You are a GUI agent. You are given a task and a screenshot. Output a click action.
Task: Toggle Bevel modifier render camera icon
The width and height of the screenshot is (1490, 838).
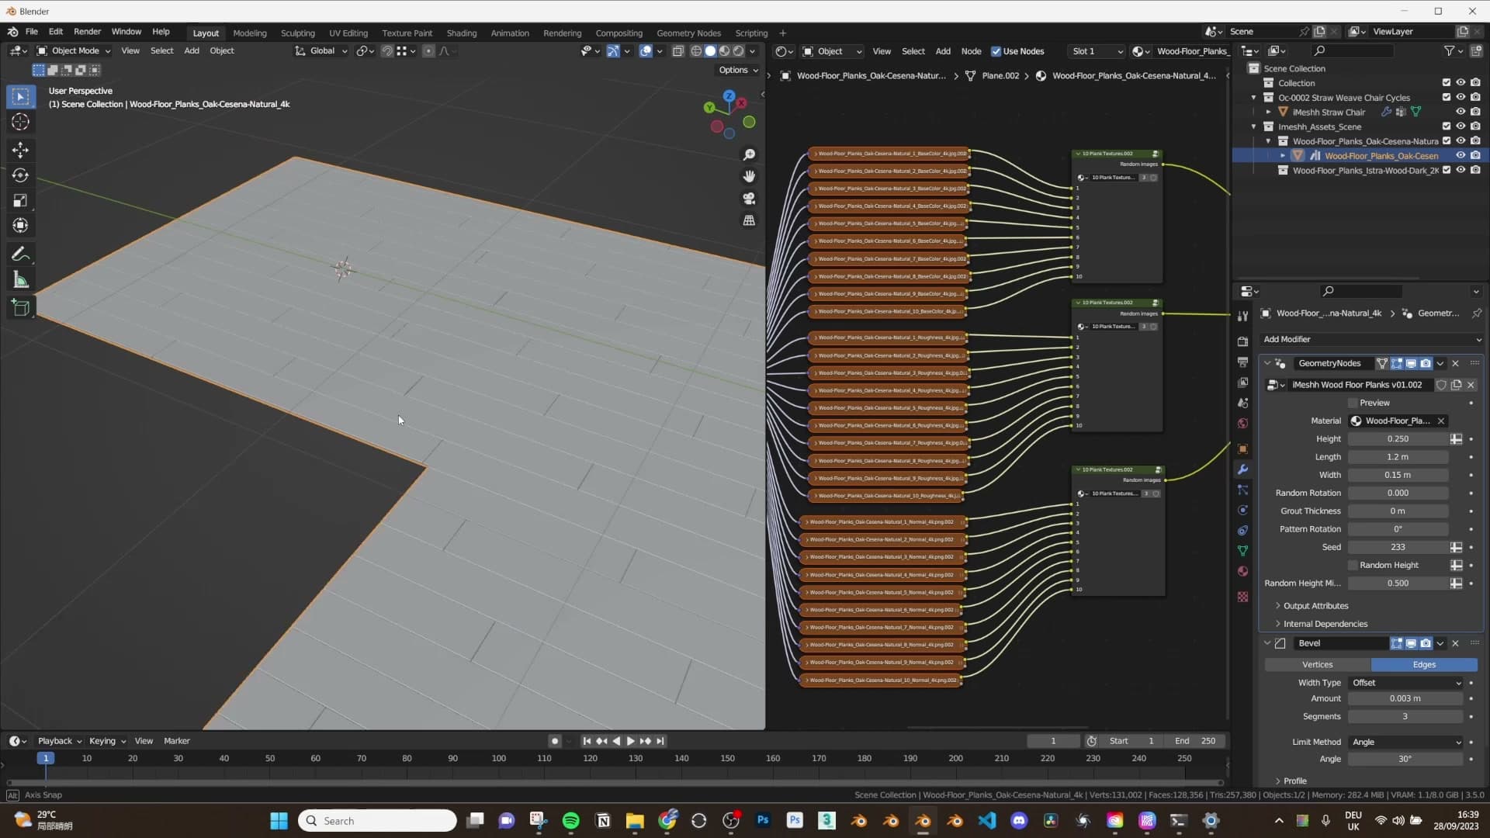(1426, 643)
